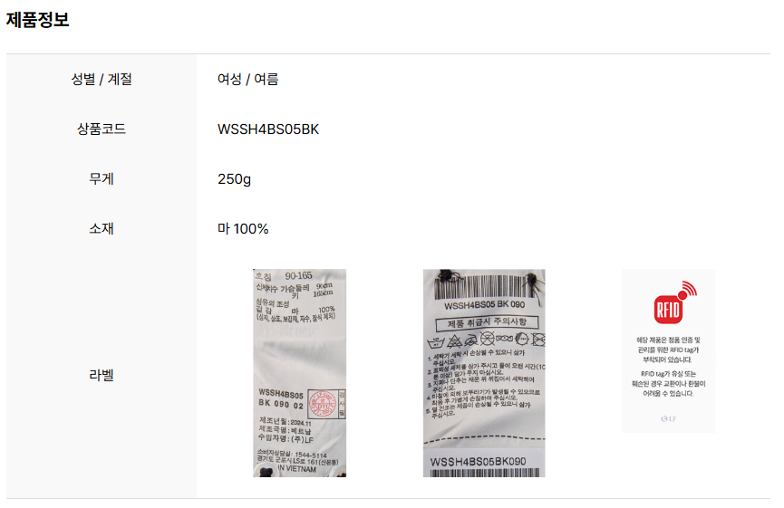Click the barcode at top of care label

point(484,286)
